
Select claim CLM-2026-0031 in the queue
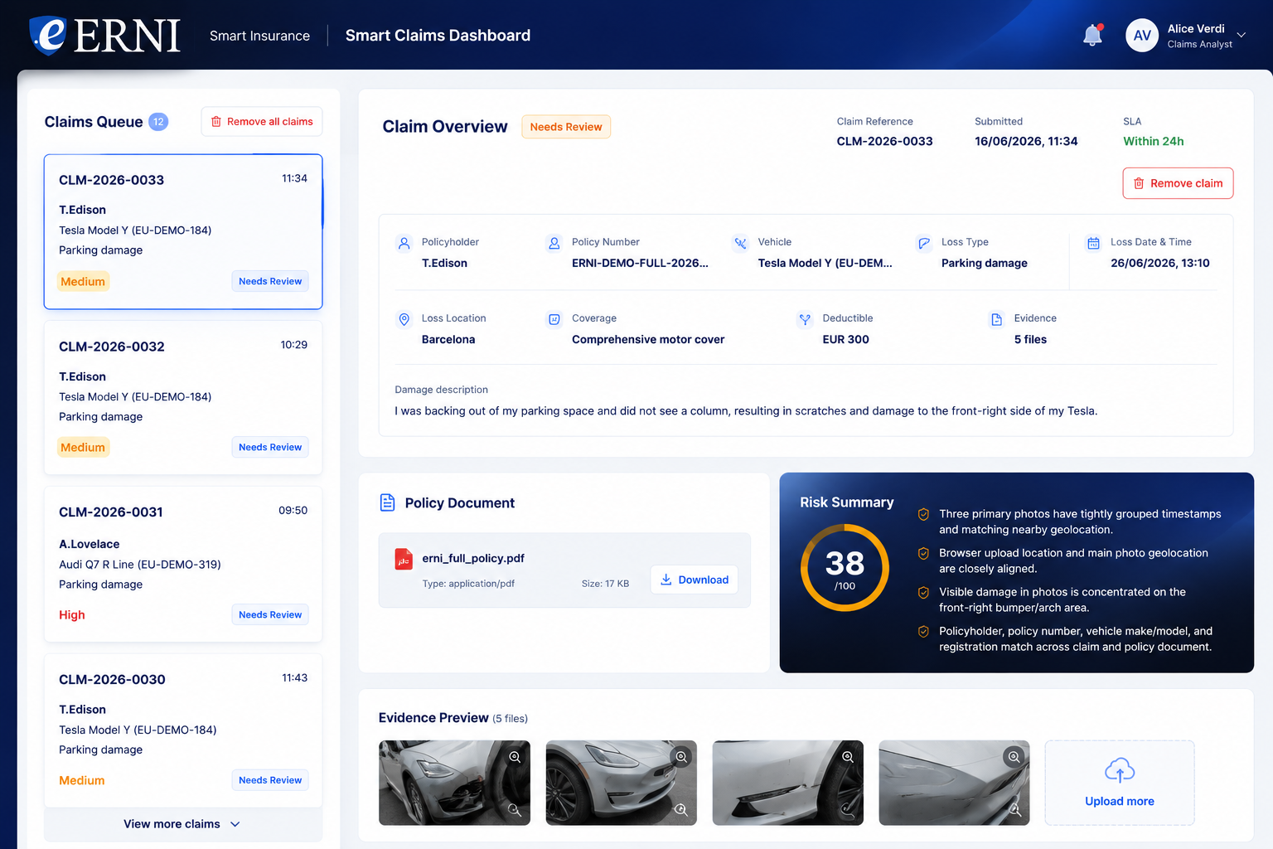[x=183, y=565]
